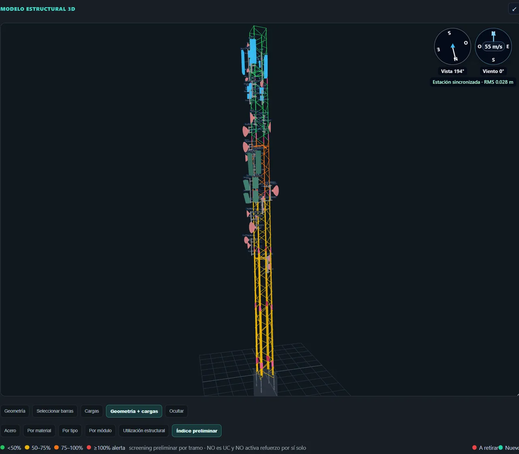519x454 pixels.
Task: Enable Por tipo coloring
Action: click(70, 431)
